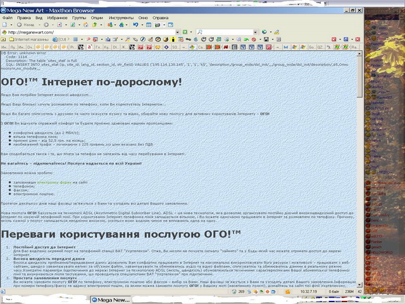Image resolution: width=405 pixels, height=304 pixels.
Task: Open dropdown next to New page icon
Action: (x=11, y=25)
